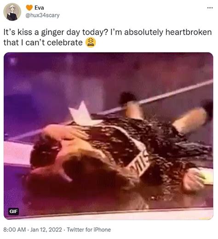The image size is (218, 239).
Task: Click the orange heart beside Eva's name
Action: [x=29, y=7]
